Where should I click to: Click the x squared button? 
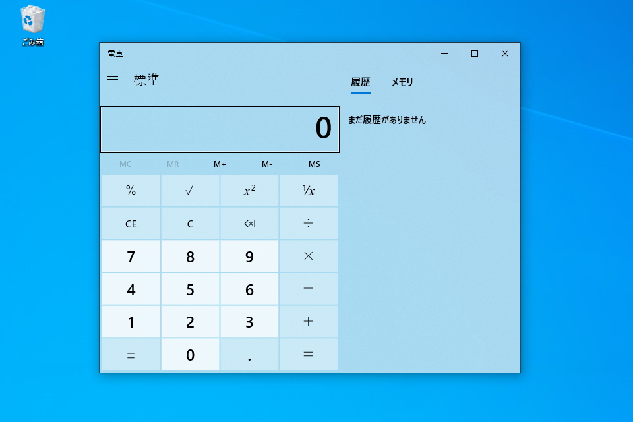pyautogui.click(x=249, y=190)
